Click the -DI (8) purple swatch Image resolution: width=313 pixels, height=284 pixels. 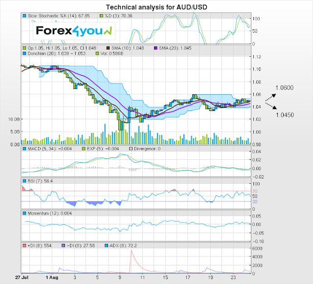64,246
